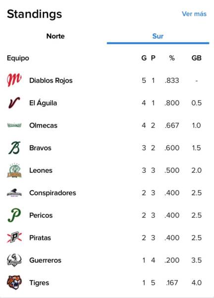Open the Conspiradores team name
Image resolution: width=214 pixels, height=298 pixels.
click(53, 193)
